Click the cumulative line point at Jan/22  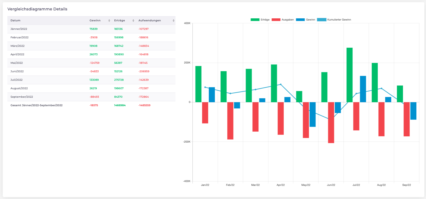[x=205, y=87]
